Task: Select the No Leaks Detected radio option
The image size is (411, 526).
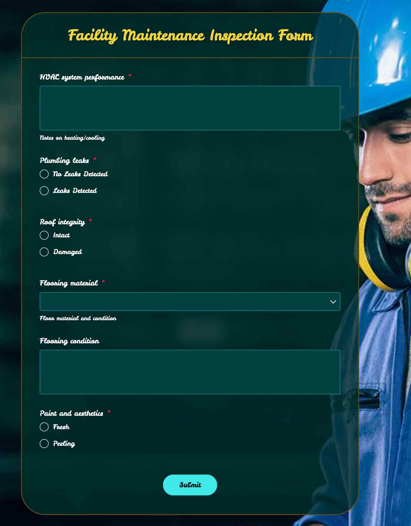Action: point(44,174)
